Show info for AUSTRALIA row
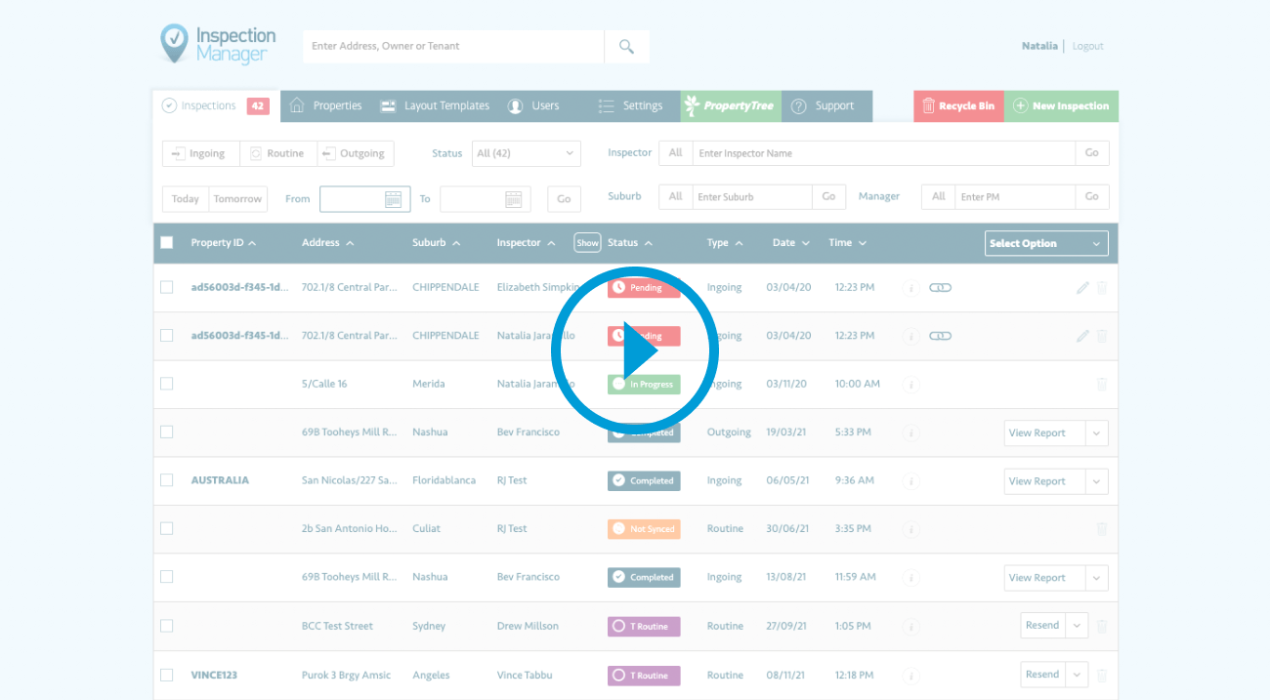Viewport: 1270px width, 700px height. (x=910, y=481)
